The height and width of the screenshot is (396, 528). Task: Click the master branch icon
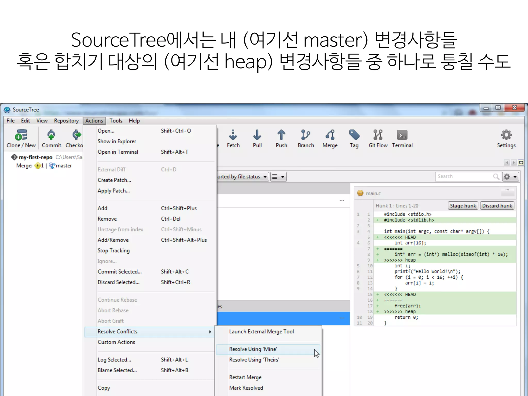tap(52, 166)
